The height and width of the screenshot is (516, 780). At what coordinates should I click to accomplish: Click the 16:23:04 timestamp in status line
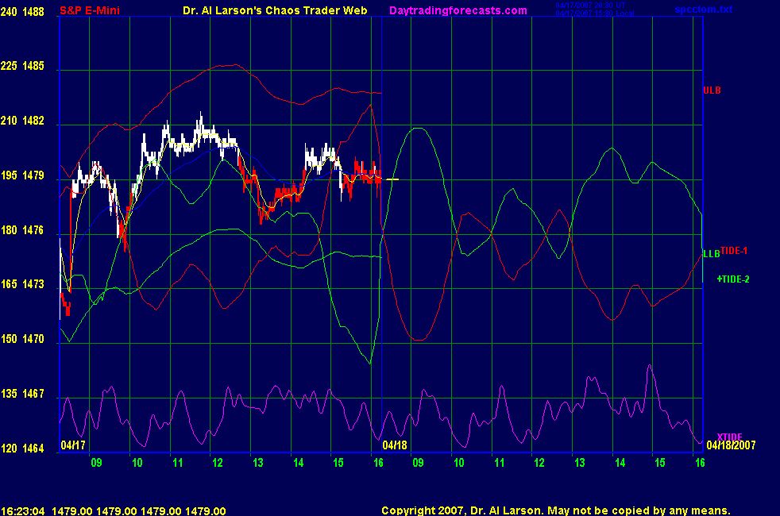[22, 511]
